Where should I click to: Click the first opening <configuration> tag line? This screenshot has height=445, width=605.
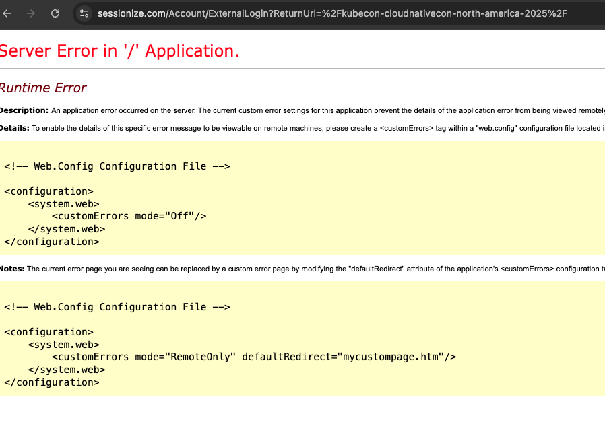click(49, 191)
